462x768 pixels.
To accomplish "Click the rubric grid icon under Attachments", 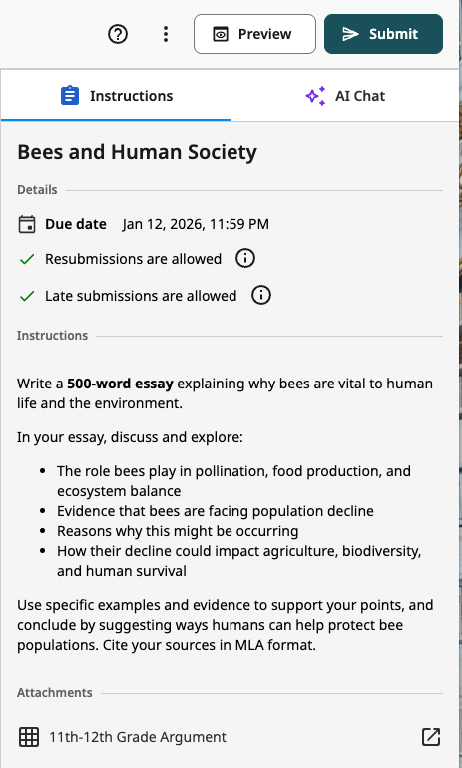I will click(x=29, y=737).
